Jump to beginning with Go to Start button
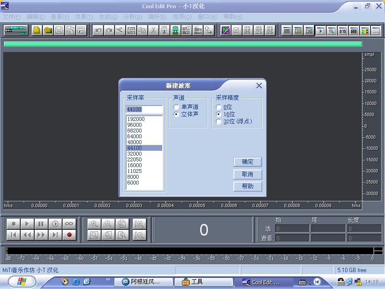Viewport: 385px width, 289px height. [x=13, y=235]
